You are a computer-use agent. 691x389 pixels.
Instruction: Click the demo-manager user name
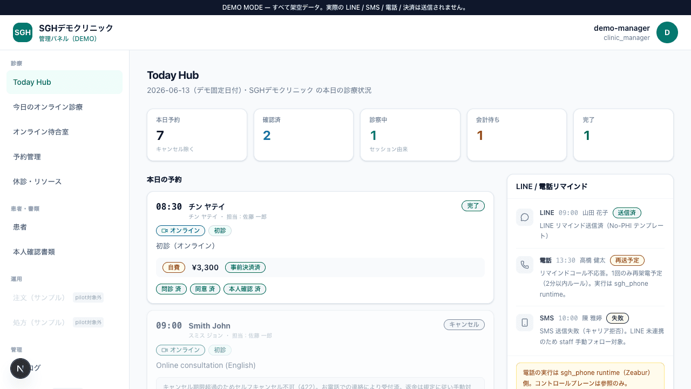click(x=622, y=28)
